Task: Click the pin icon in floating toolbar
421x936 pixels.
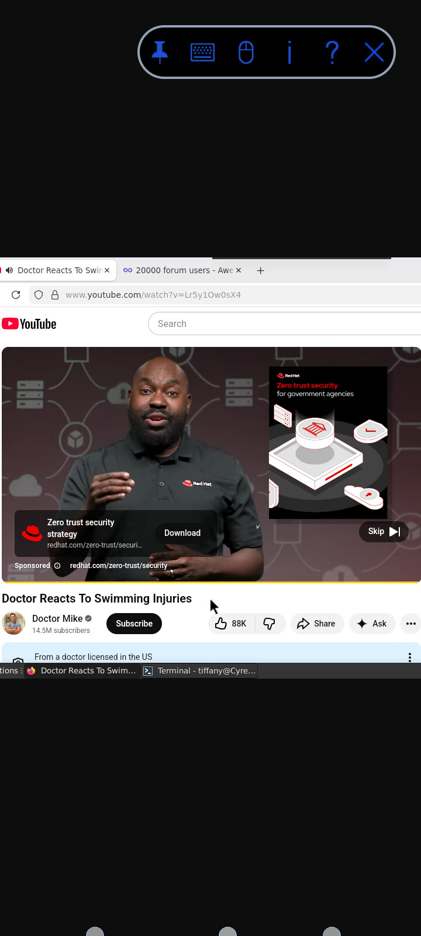Action: point(160,53)
